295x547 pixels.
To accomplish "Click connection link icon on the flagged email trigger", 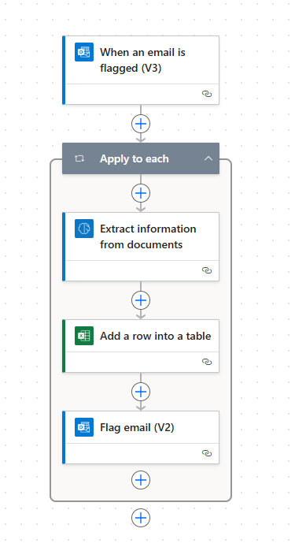I will click(207, 94).
